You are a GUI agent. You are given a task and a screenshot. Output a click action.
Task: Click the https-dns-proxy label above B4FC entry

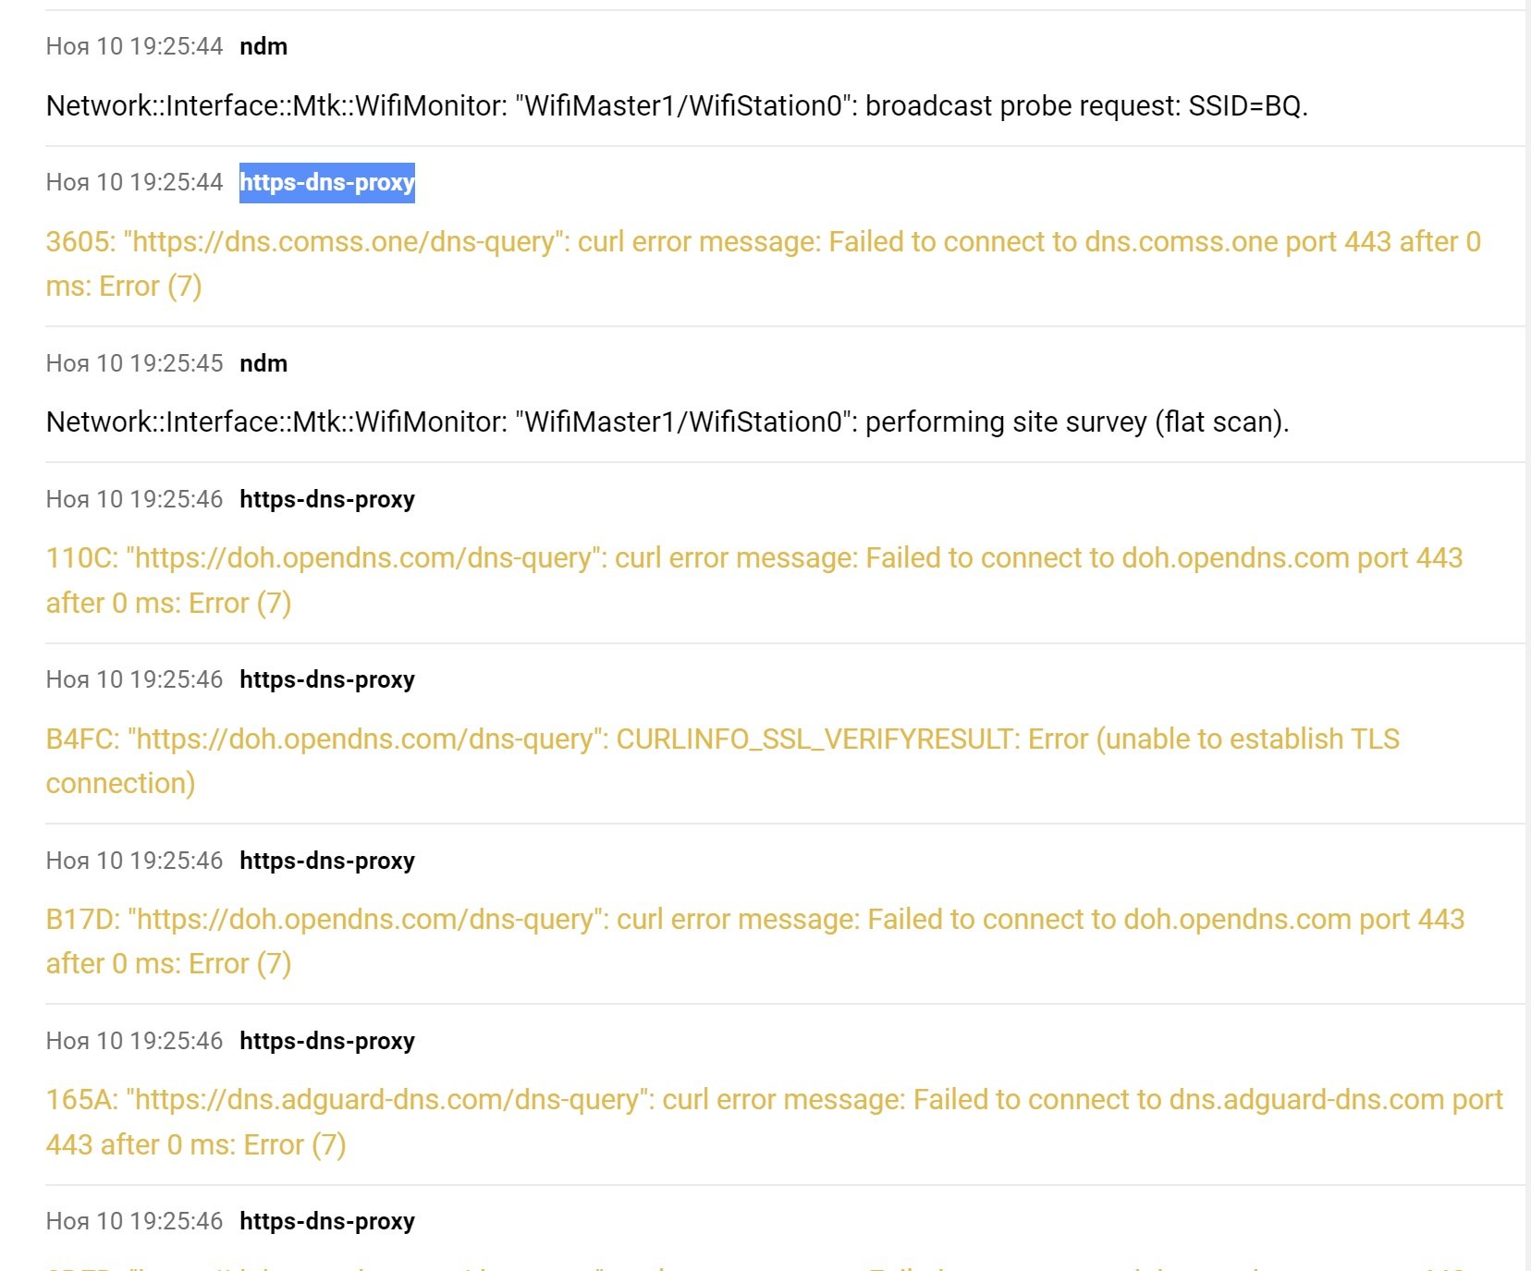click(327, 679)
